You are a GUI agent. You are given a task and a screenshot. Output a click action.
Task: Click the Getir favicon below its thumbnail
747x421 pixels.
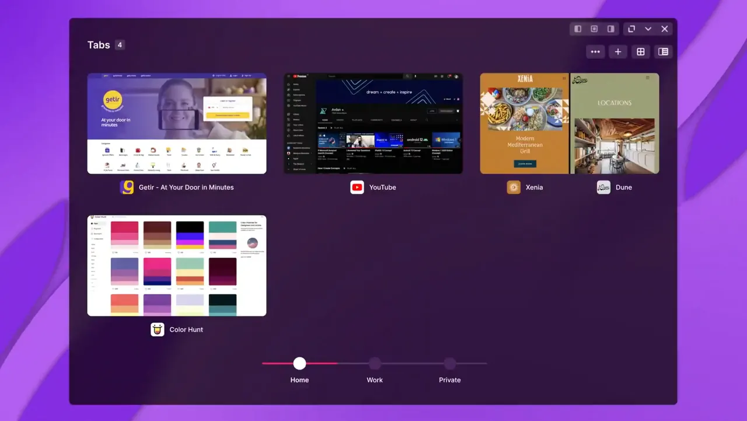(127, 187)
